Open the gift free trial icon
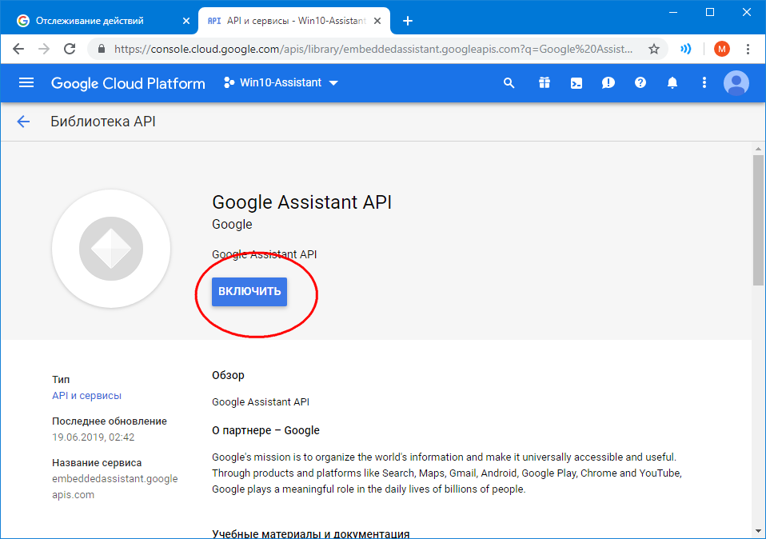The height and width of the screenshot is (539, 766). click(544, 83)
